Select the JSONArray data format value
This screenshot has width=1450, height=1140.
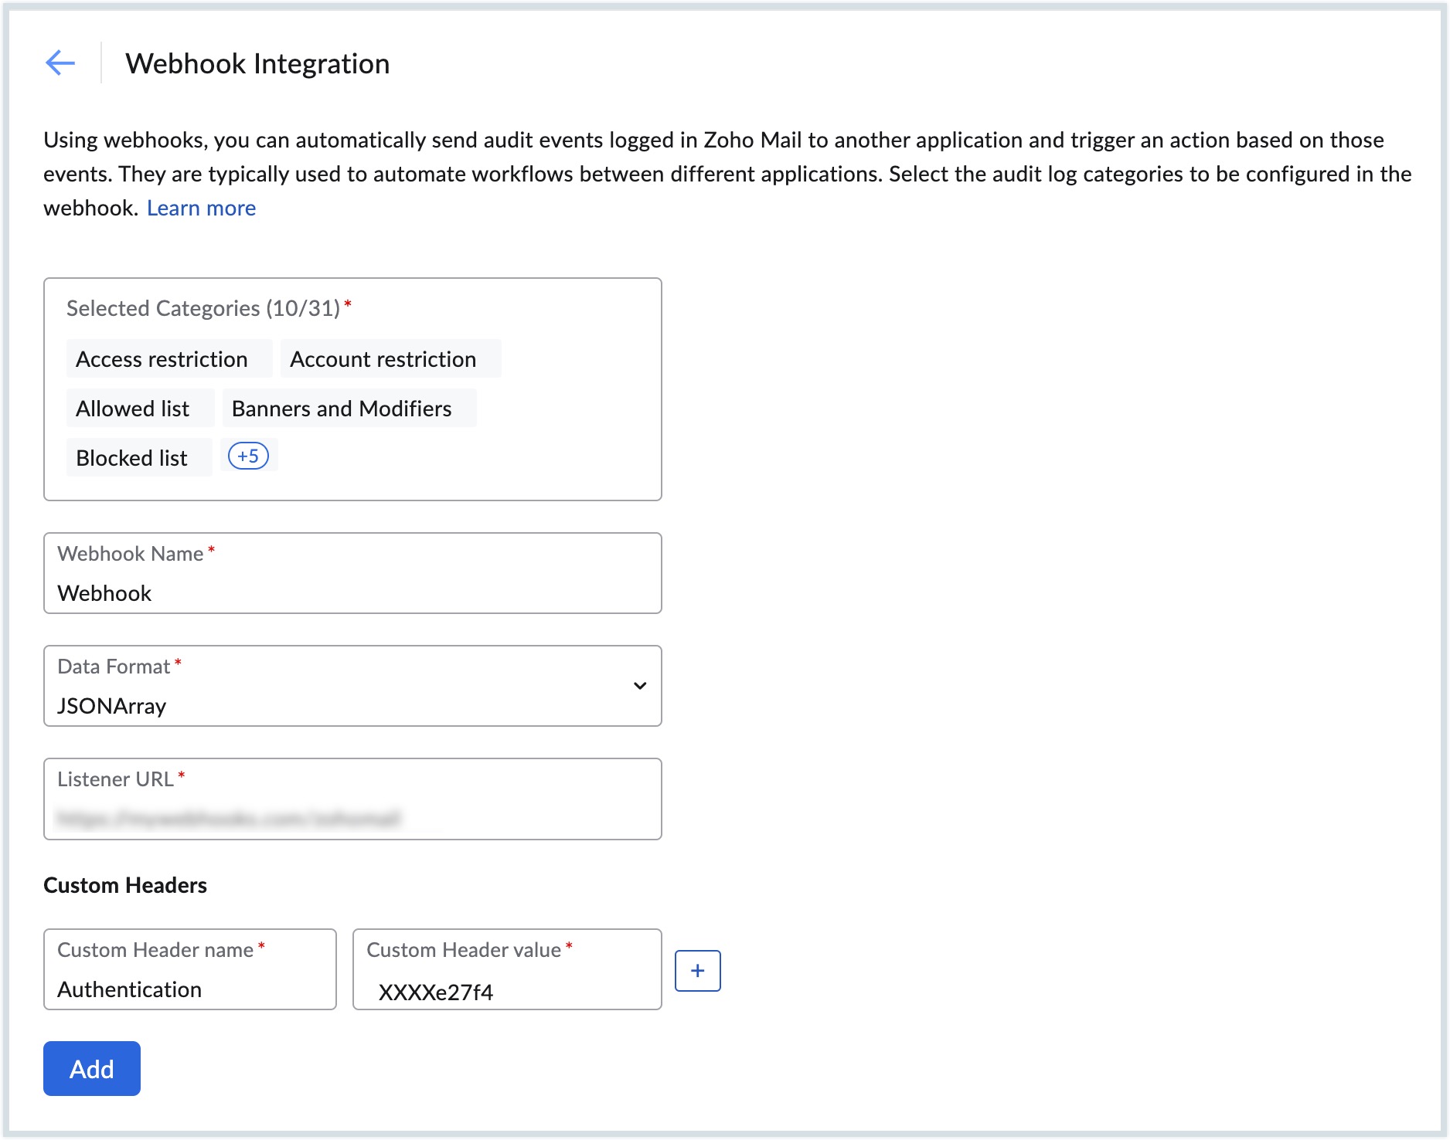[x=113, y=705]
